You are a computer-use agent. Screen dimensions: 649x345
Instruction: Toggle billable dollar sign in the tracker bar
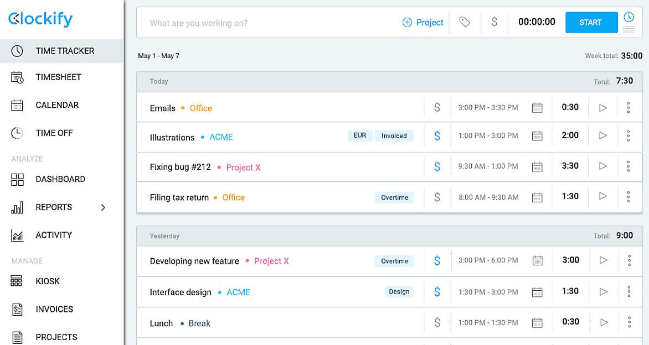point(494,22)
